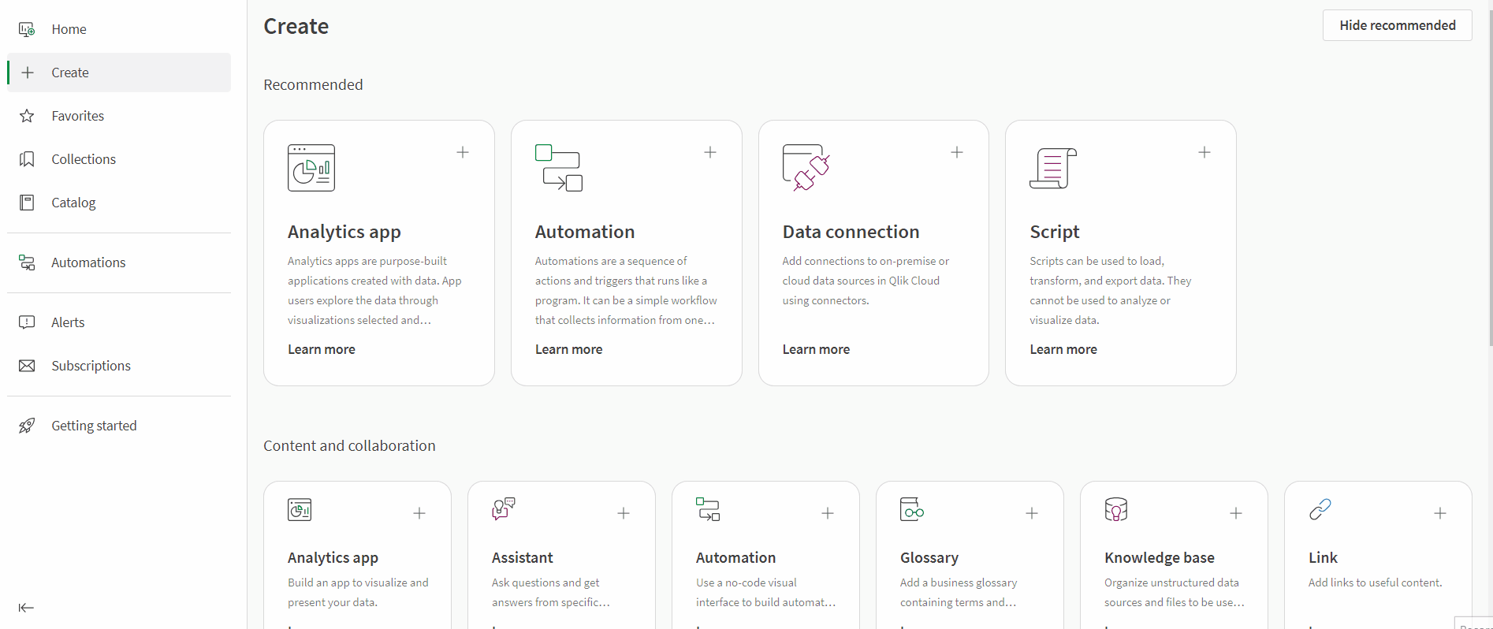
Task: Collapse the sidebar with arrow icon
Action: tap(26, 607)
